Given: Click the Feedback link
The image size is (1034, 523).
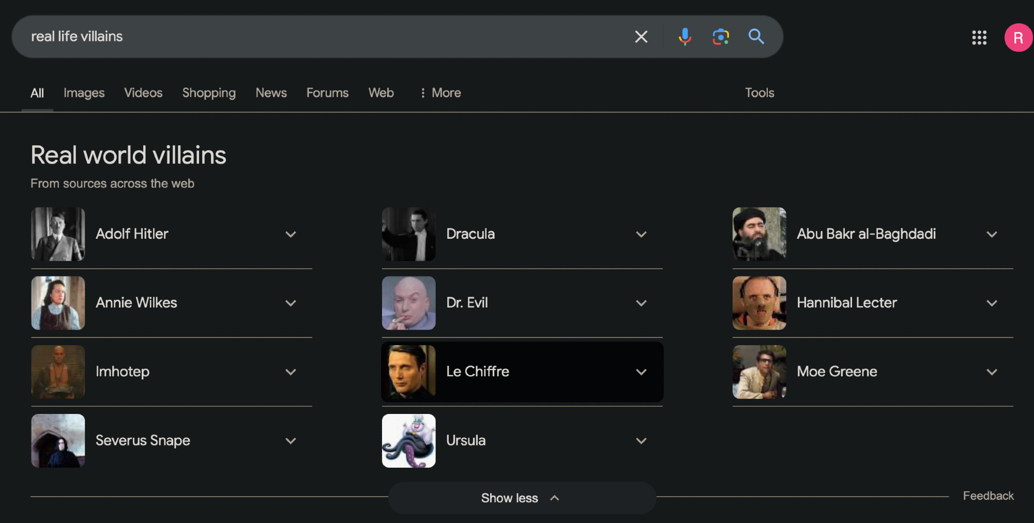Looking at the screenshot, I should 988,496.
